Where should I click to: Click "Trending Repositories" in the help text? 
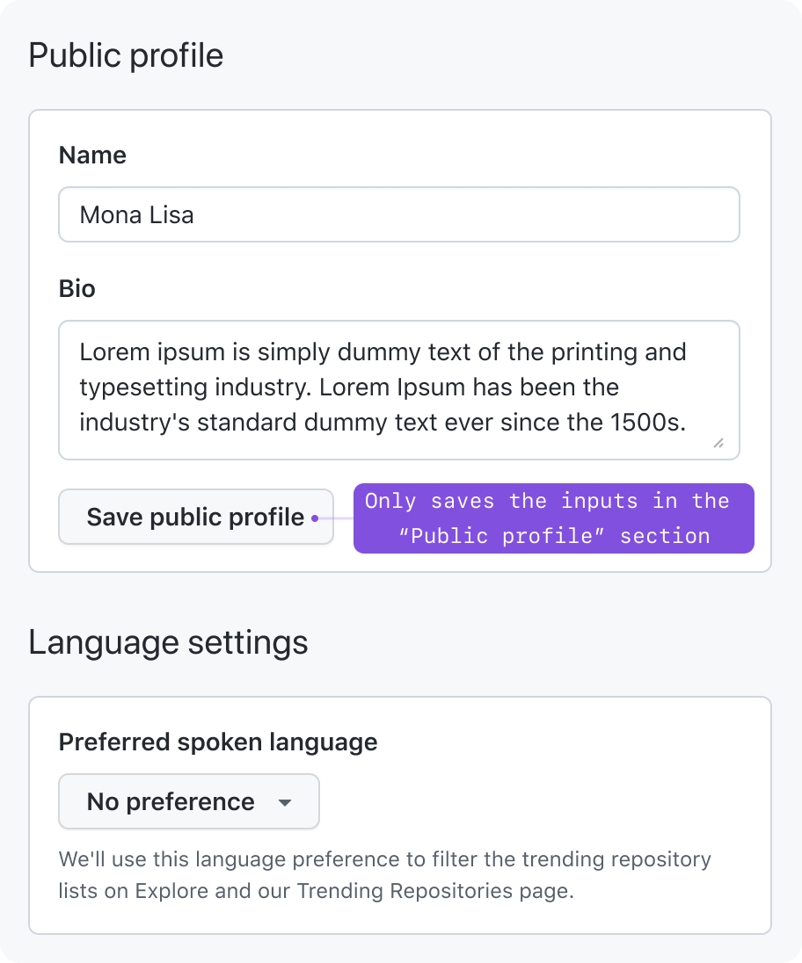[405, 891]
